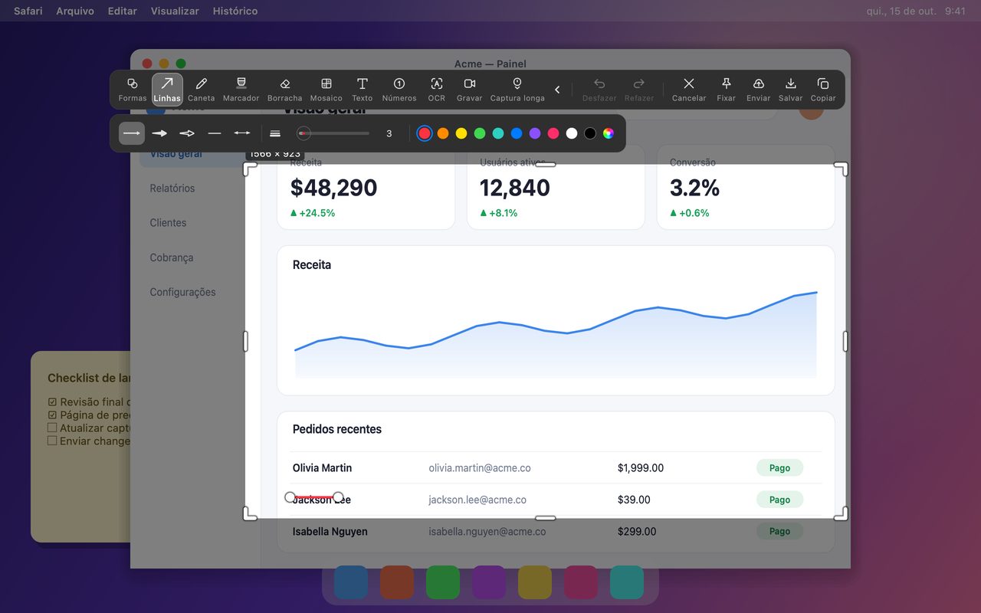Select the hollow arrowhead line style

[187, 133]
